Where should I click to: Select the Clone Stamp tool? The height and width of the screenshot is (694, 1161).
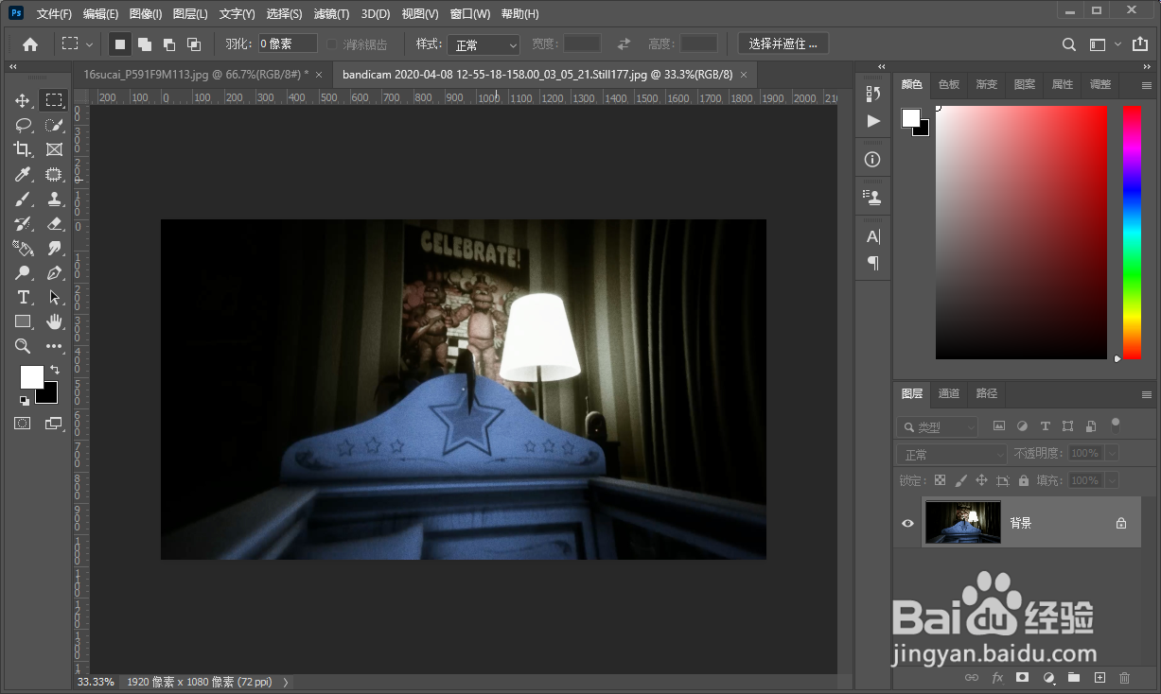[54, 199]
